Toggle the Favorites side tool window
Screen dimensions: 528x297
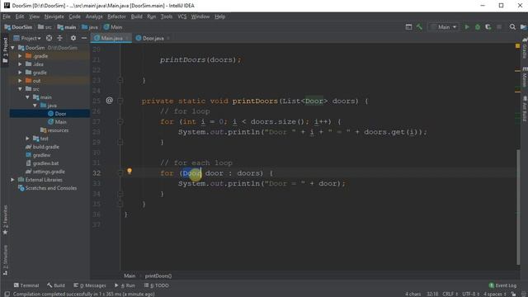pyautogui.click(x=5, y=219)
